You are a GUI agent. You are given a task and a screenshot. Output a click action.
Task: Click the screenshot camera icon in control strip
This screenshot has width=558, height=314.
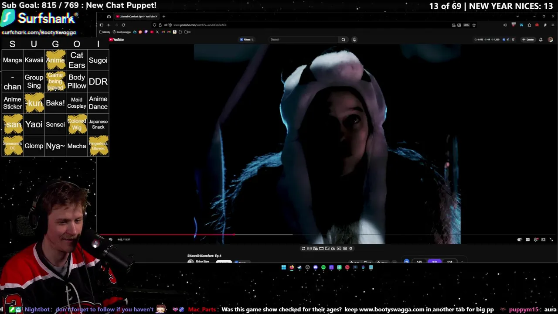pos(345,249)
